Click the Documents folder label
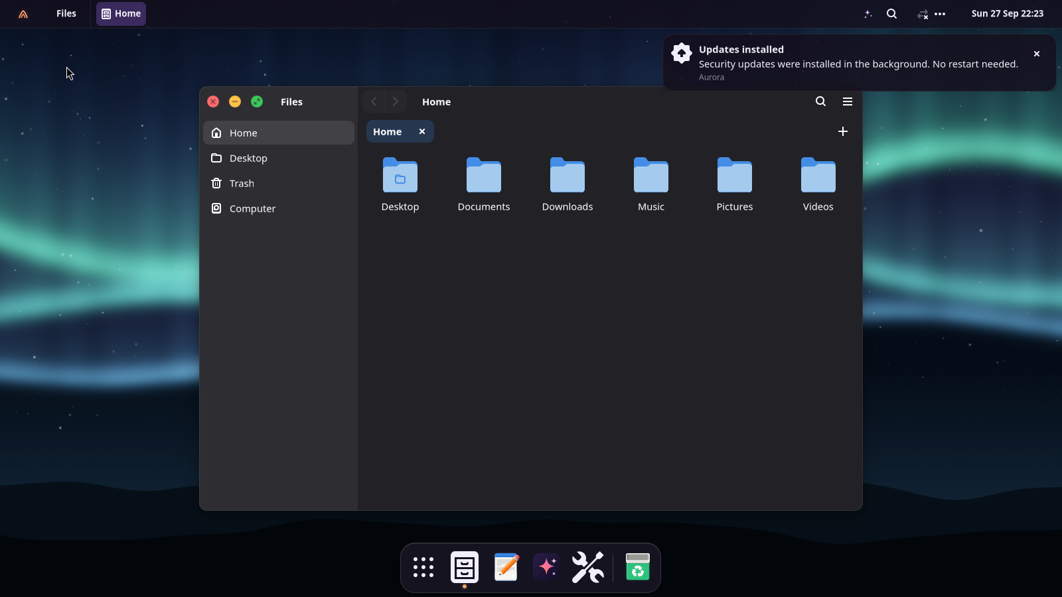The image size is (1062, 597). pos(484,207)
